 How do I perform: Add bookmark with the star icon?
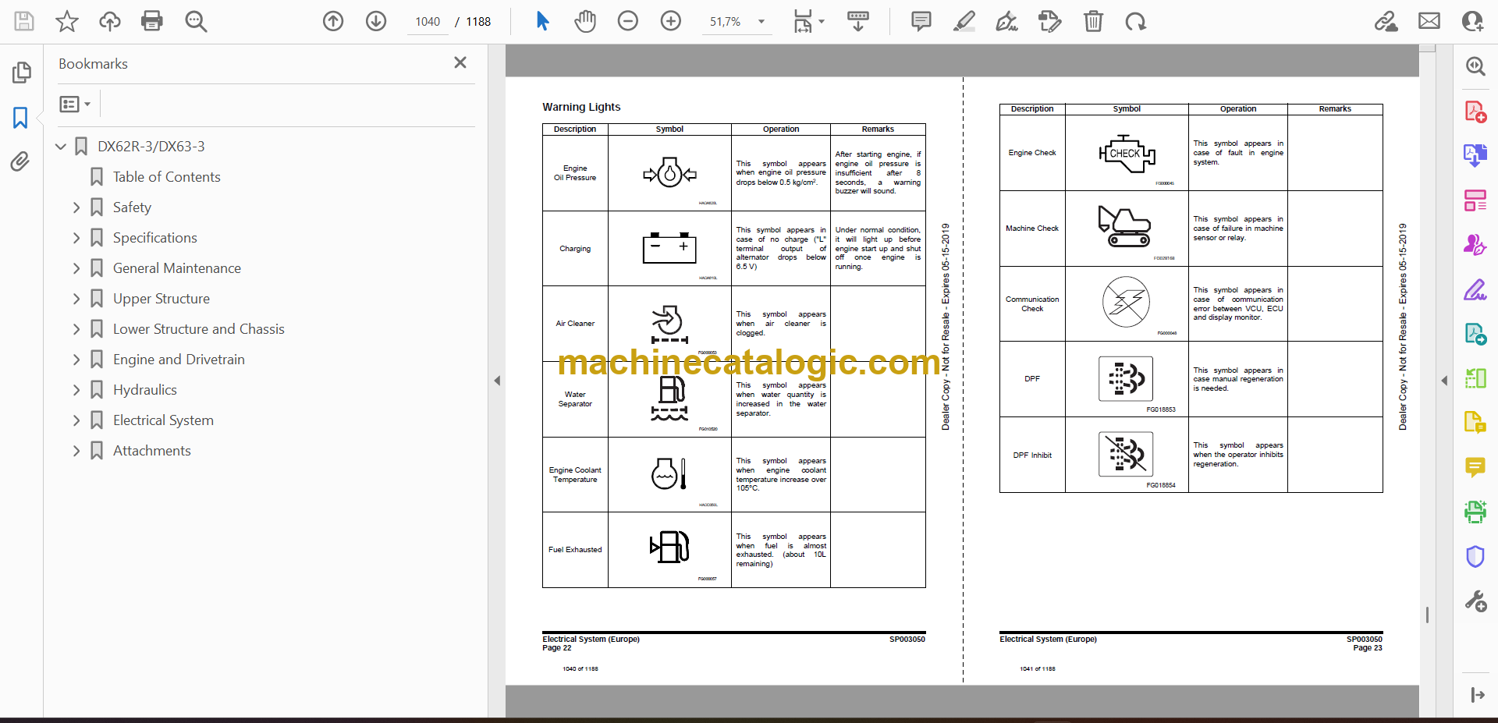[x=67, y=21]
